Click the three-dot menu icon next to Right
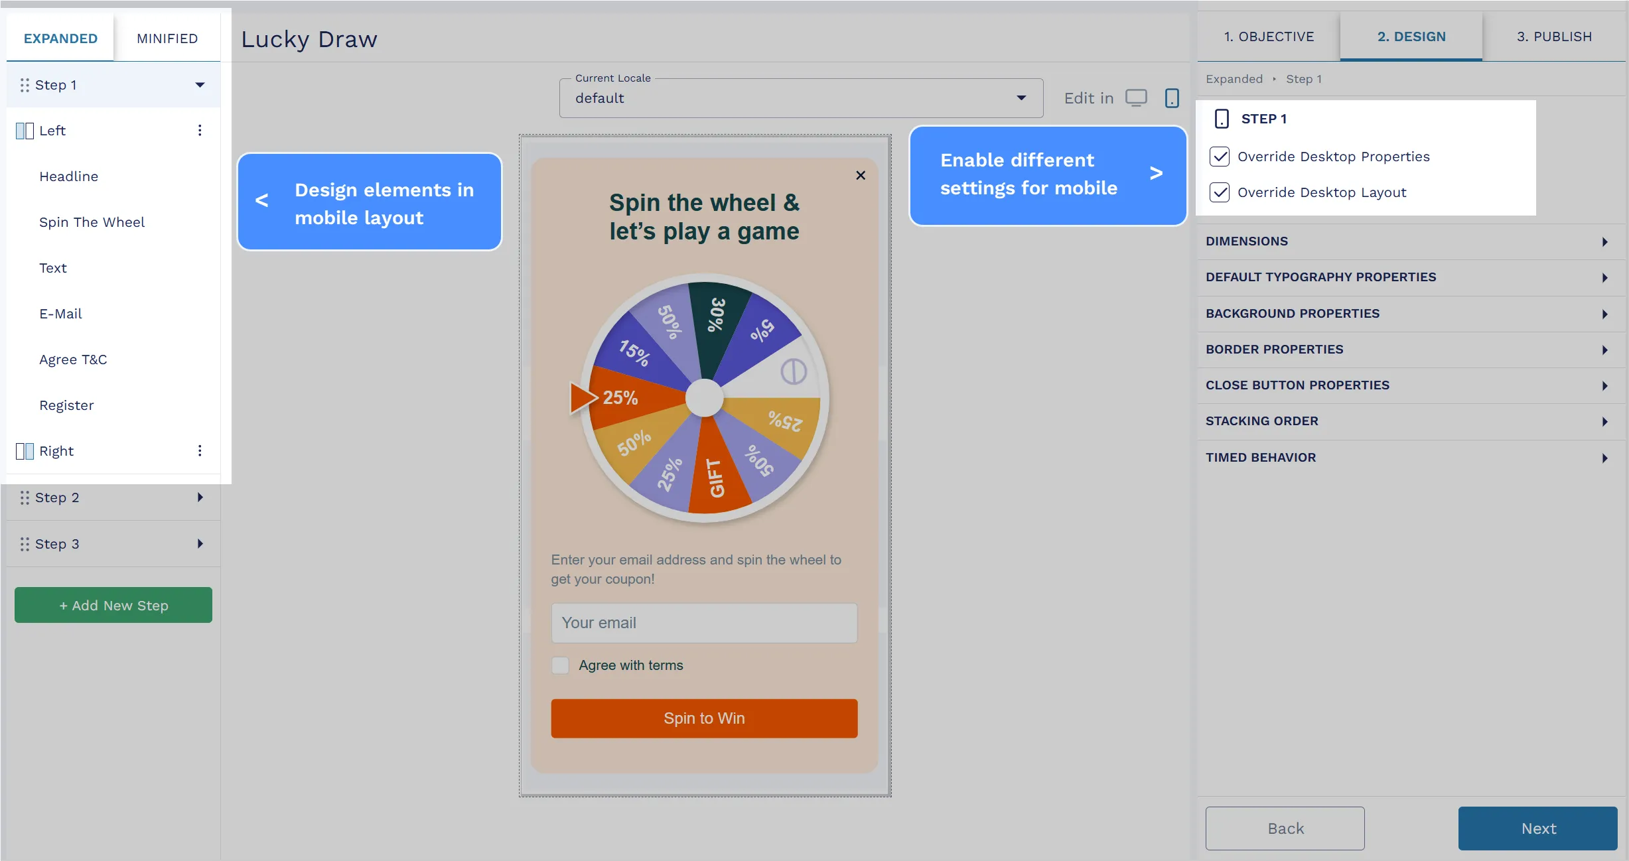1629x861 pixels. pyautogui.click(x=199, y=450)
